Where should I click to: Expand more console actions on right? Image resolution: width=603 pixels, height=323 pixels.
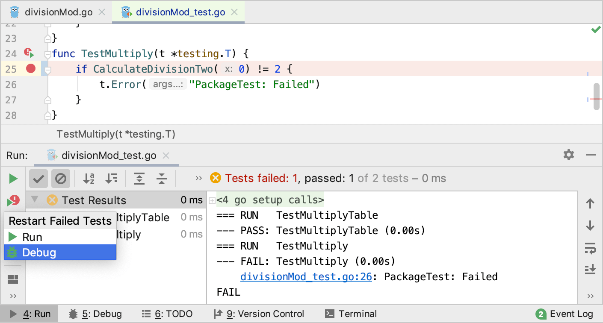[x=591, y=296]
